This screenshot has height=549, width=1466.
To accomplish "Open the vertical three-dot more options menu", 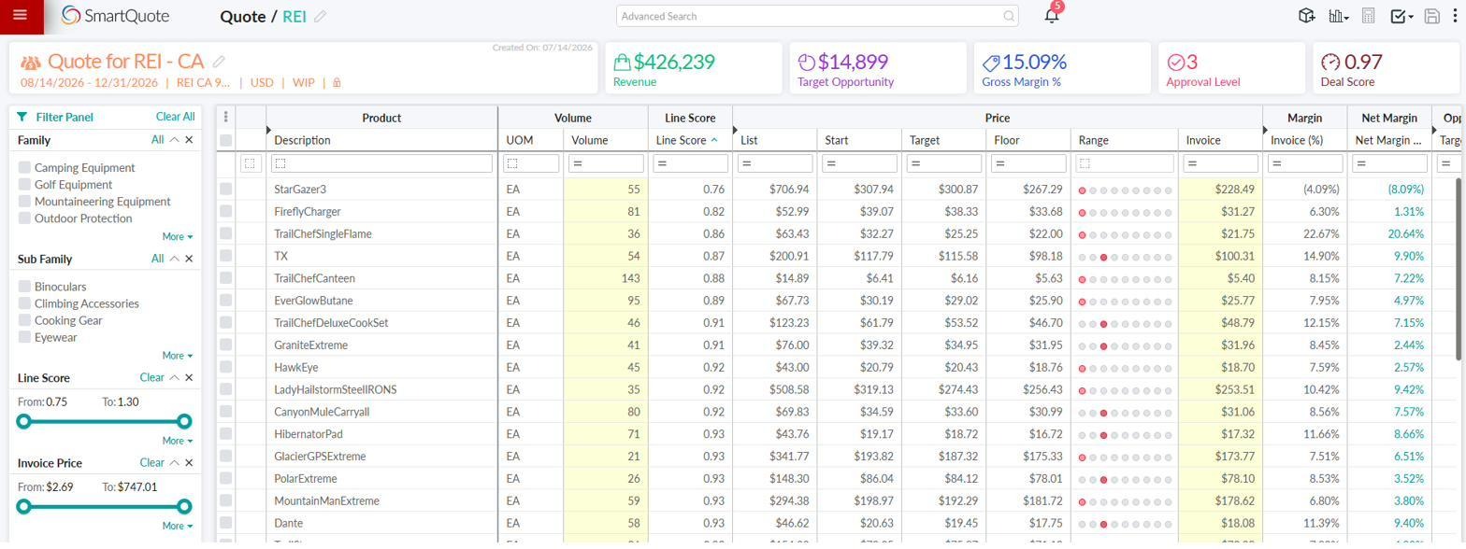I will pos(1454,16).
